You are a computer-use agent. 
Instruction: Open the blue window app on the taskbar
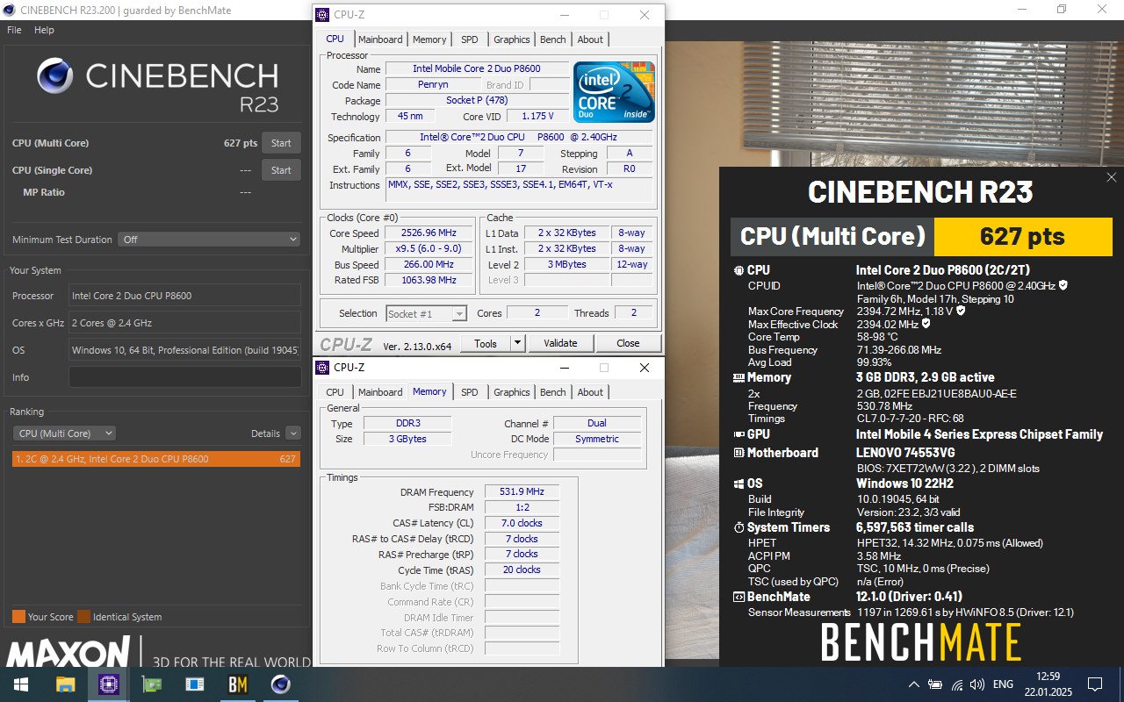[195, 684]
